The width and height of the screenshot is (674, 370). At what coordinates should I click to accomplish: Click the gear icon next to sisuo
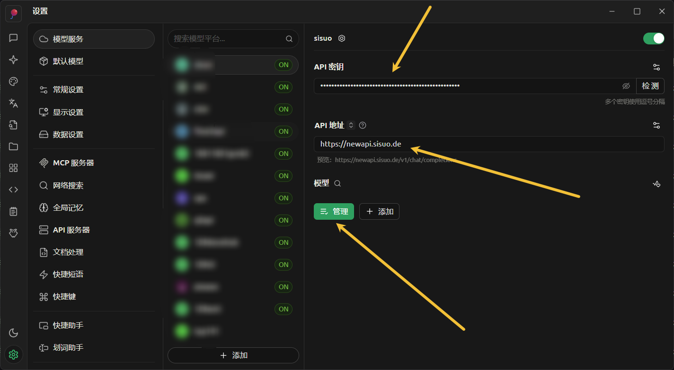342,38
